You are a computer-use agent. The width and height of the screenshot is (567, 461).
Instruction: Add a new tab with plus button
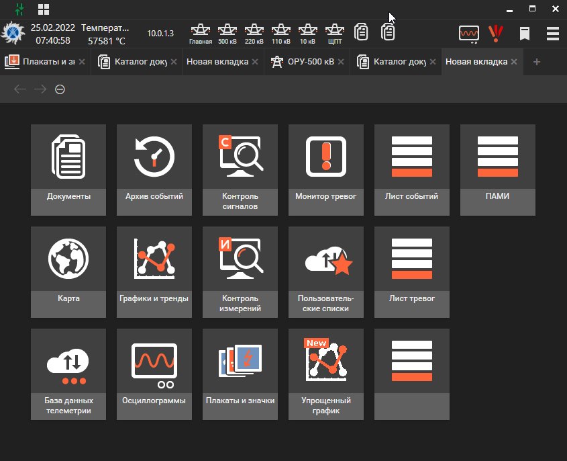click(x=536, y=62)
